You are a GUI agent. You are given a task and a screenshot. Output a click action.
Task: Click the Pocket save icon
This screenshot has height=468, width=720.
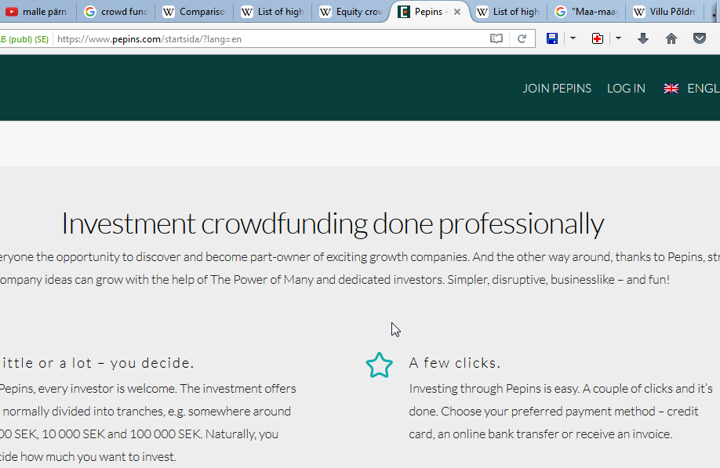[x=700, y=38]
